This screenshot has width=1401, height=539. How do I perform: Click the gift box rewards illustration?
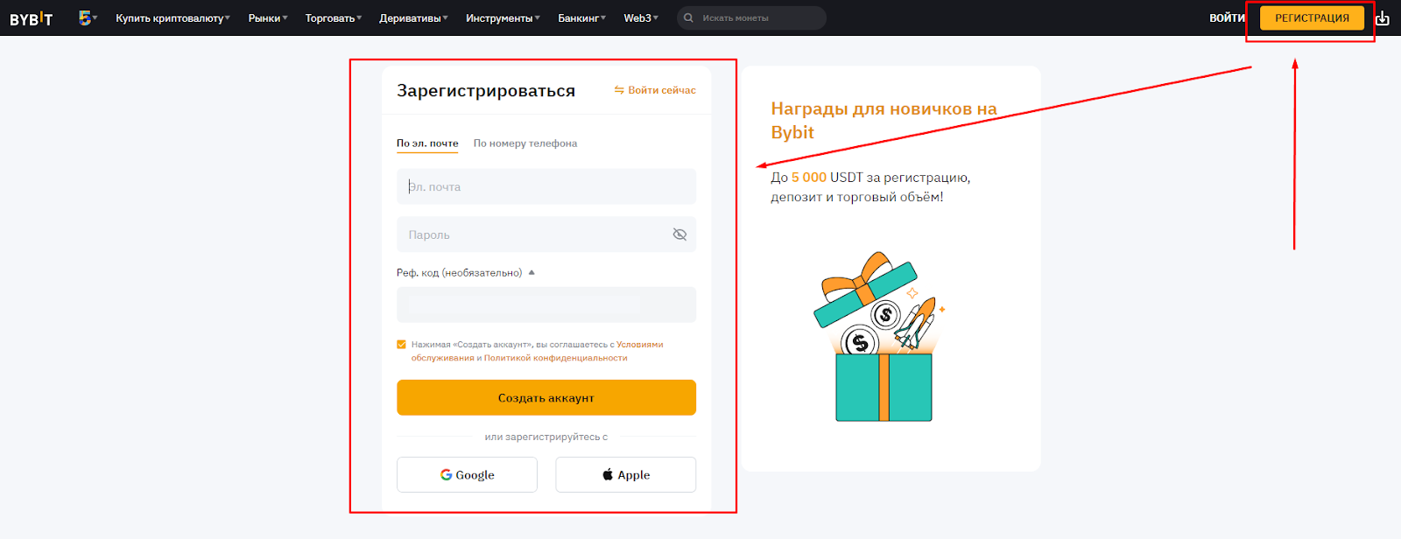880,337
